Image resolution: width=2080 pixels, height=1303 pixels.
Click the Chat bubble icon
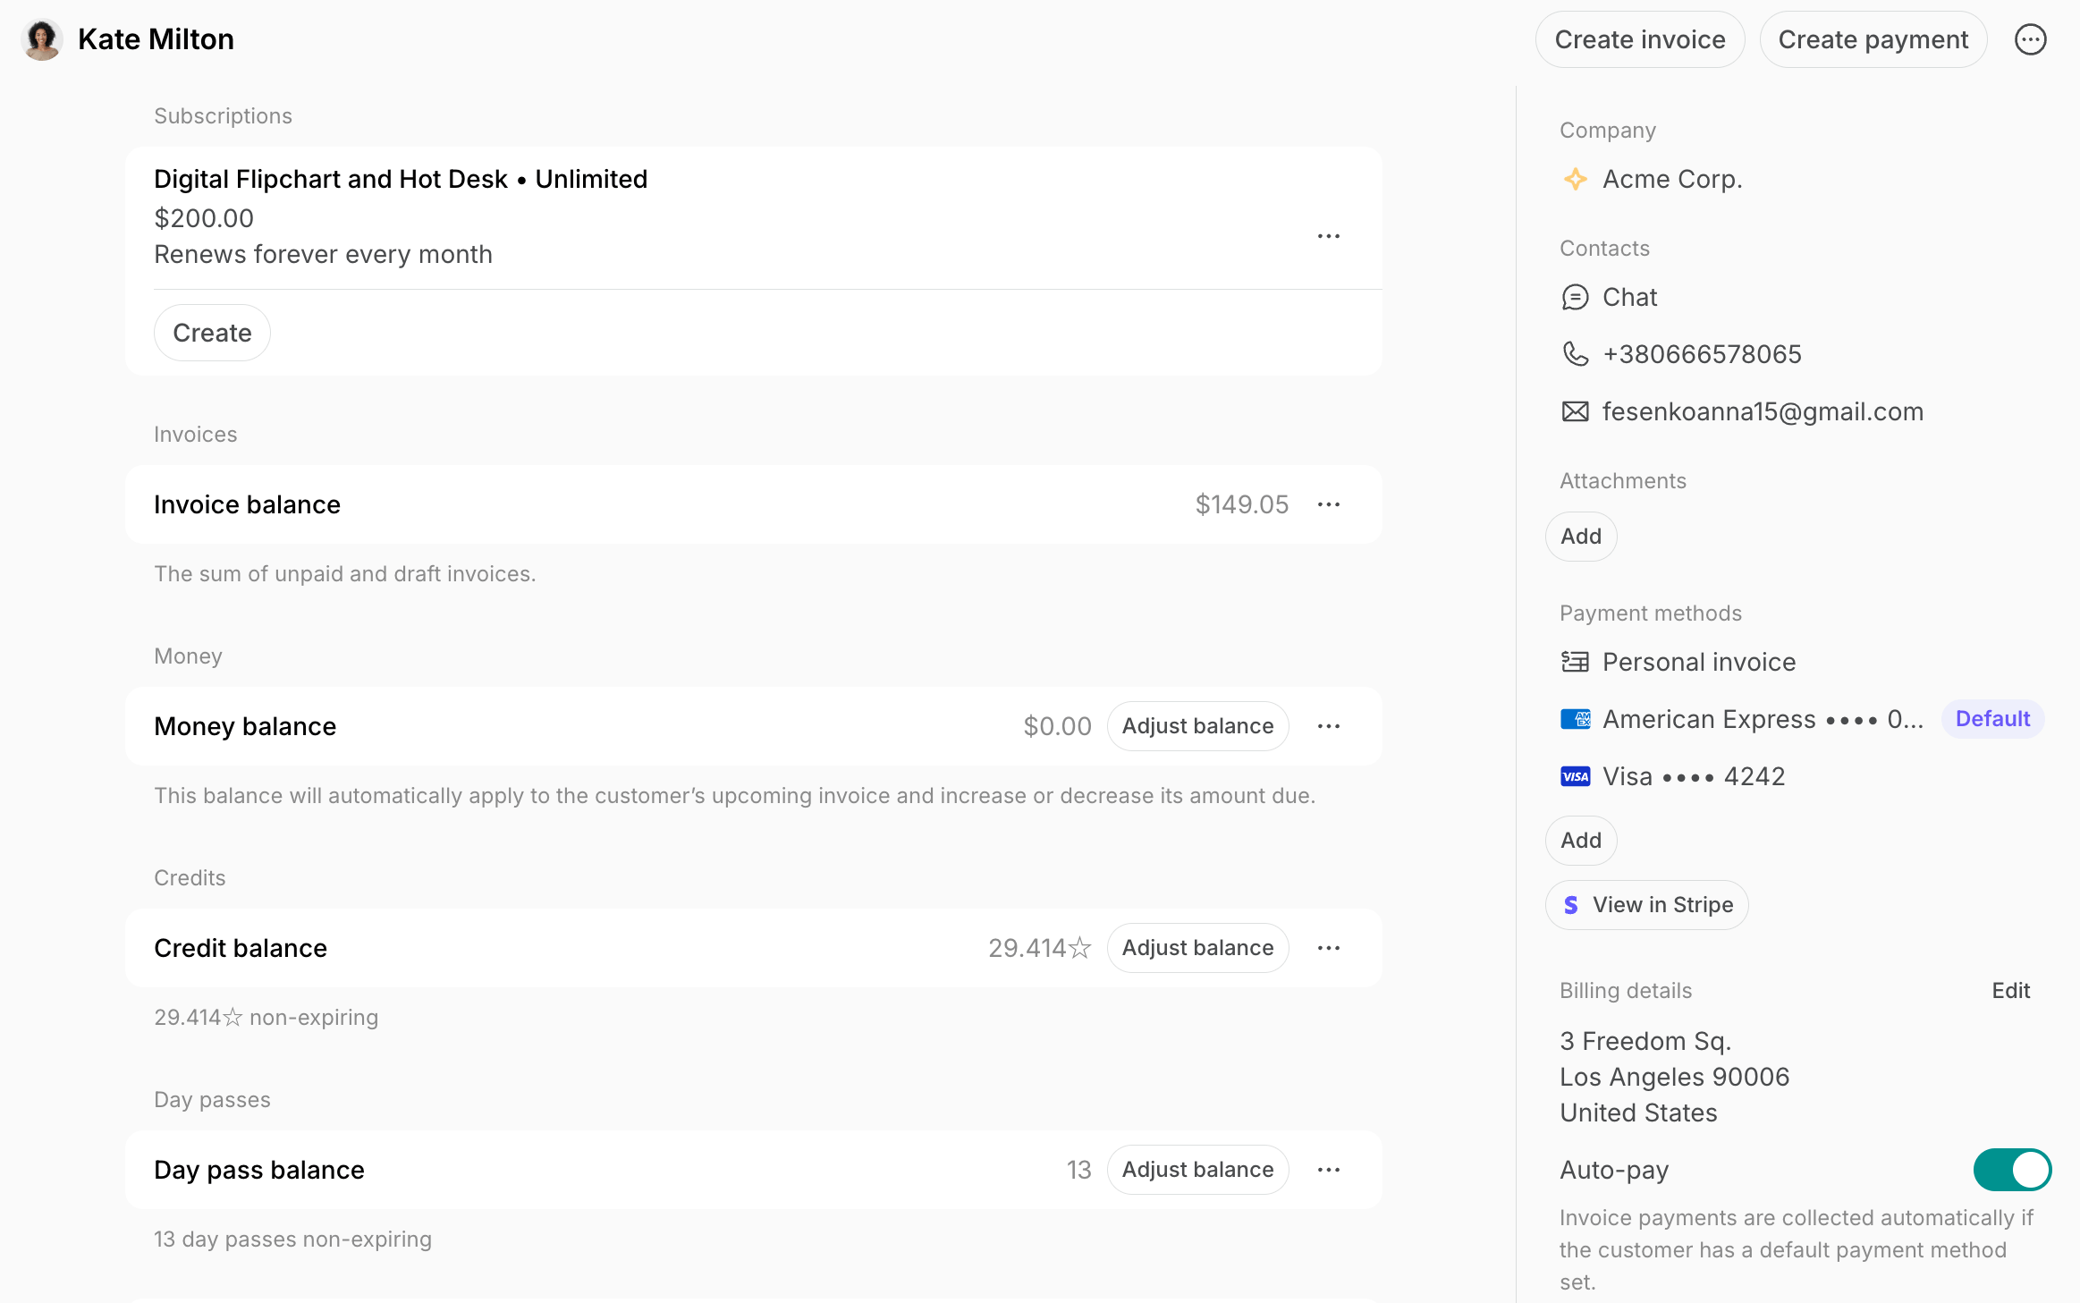pyautogui.click(x=1575, y=297)
